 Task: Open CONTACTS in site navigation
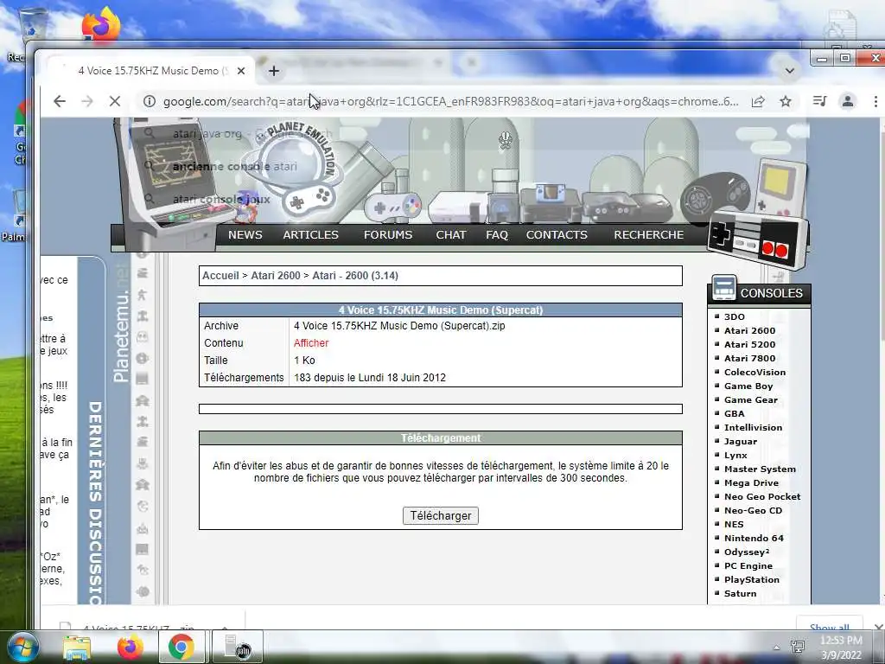click(x=557, y=235)
